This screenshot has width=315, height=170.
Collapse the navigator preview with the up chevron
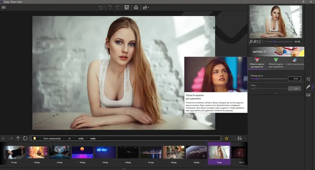pos(276,45)
